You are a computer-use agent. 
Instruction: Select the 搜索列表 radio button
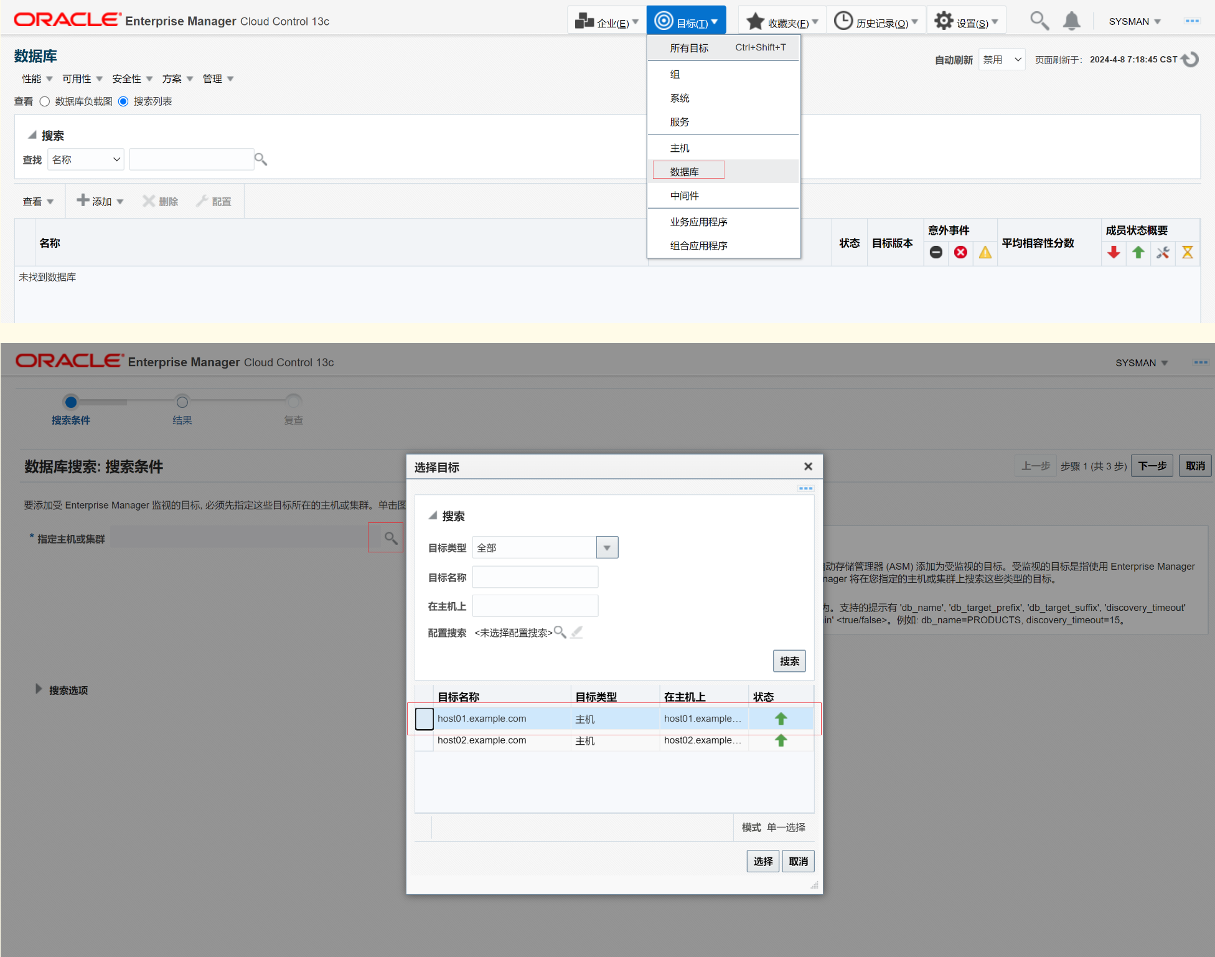[x=123, y=101]
